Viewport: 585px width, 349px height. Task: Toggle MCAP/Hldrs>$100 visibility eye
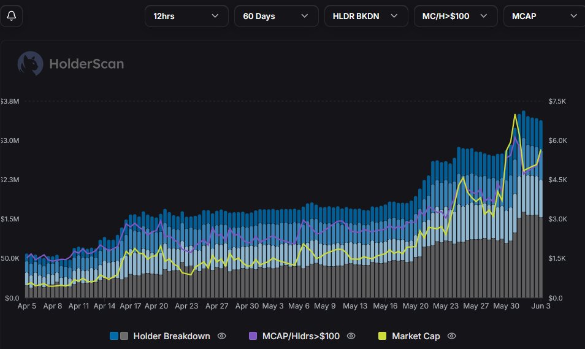pos(351,336)
